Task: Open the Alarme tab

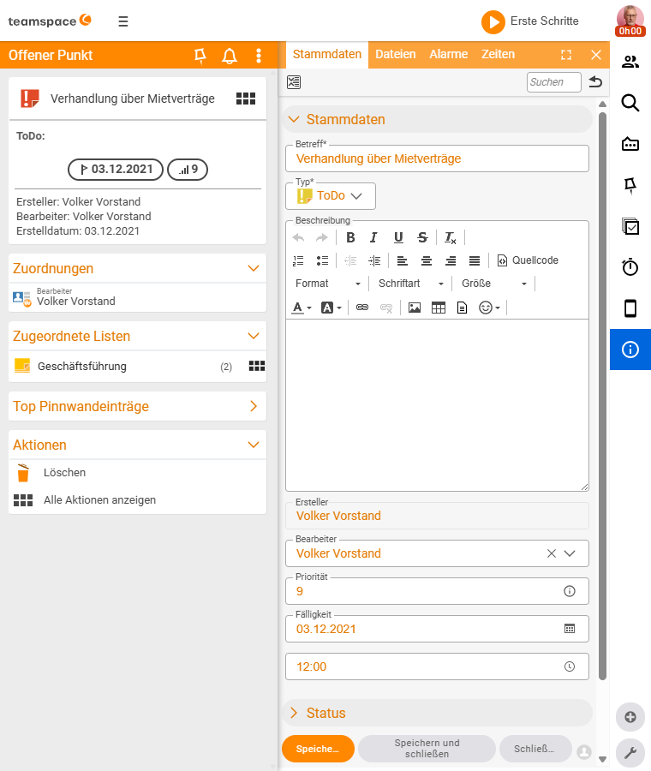Action: pos(449,54)
